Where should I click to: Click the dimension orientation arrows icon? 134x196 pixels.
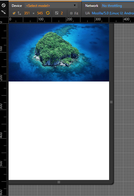tap(19, 13)
